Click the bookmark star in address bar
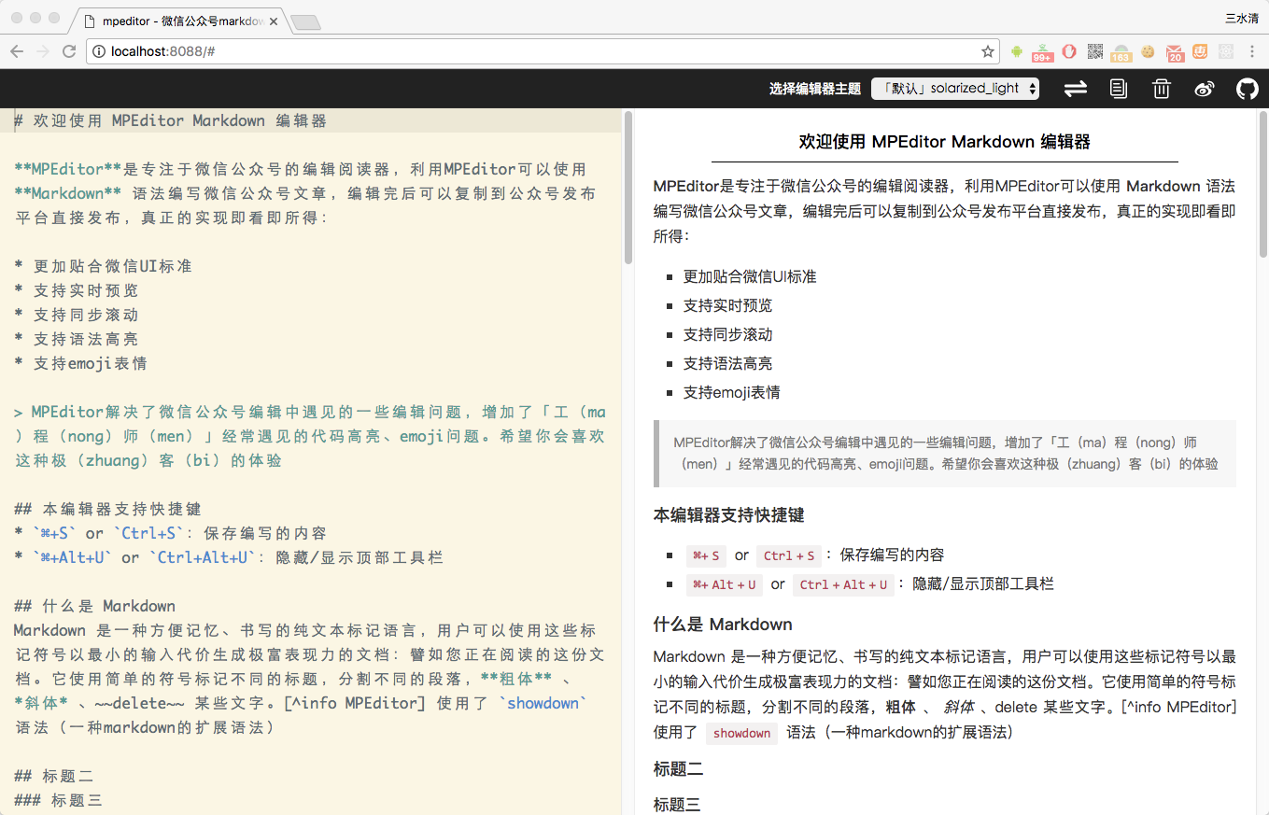Image resolution: width=1269 pixels, height=815 pixels. (987, 51)
